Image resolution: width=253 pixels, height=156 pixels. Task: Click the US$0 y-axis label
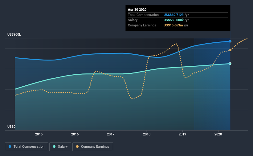[x=11, y=127]
